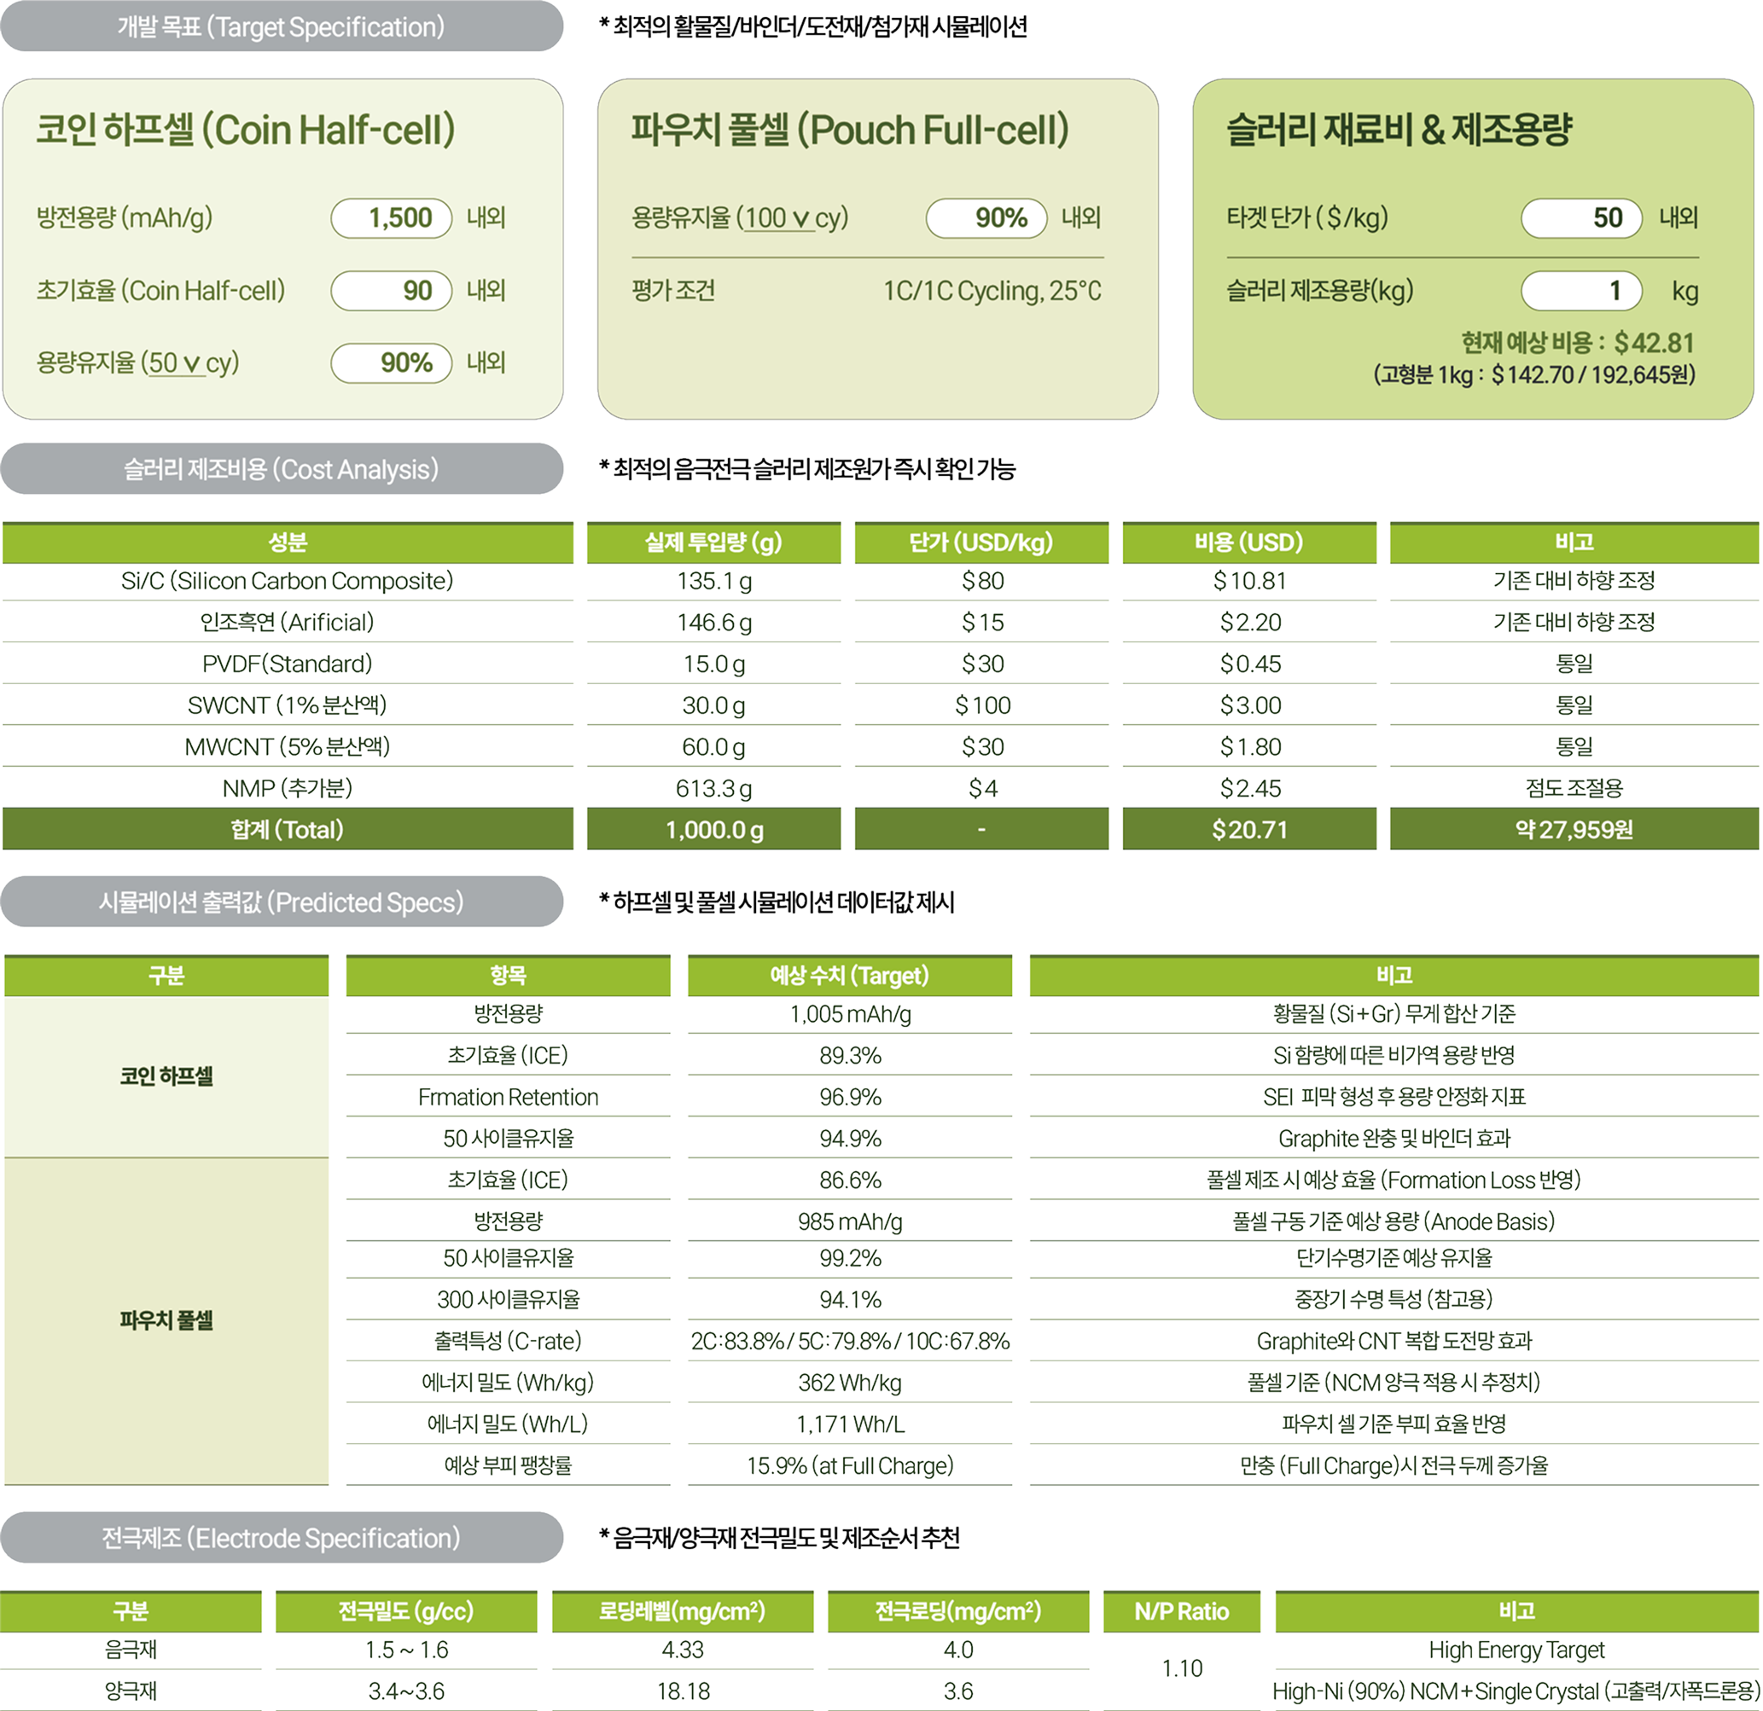The width and height of the screenshot is (1763, 1711).
Task: Click the total cost cell $20.71
Action: (1248, 829)
